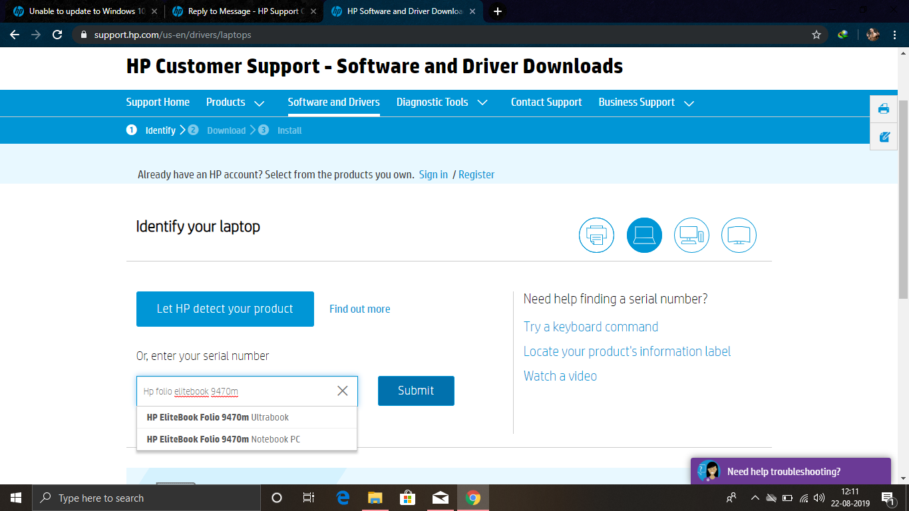Image resolution: width=909 pixels, height=511 pixels.
Task: Open File Explorer from the taskbar
Action: pos(375,498)
